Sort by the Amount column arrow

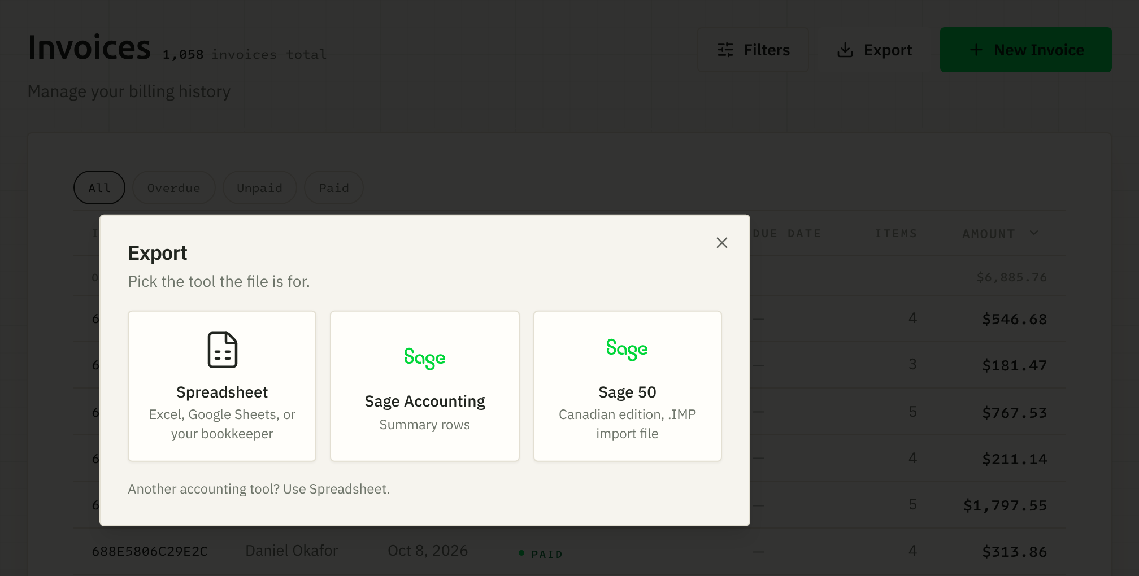[1034, 233]
